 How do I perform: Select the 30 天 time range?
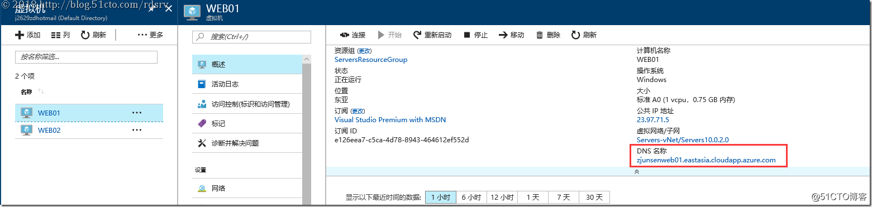pyautogui.click(x=594, y=197)
